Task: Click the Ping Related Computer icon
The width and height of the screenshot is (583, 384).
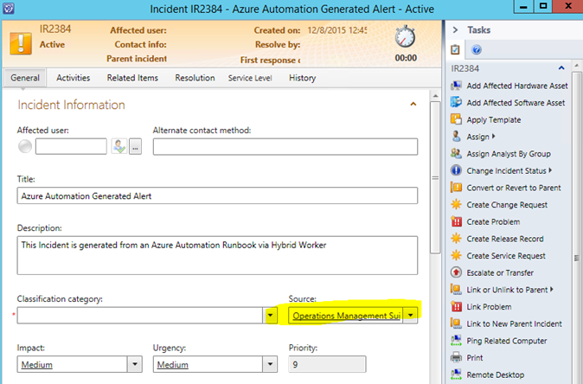Action: click(x=457, y=341)
